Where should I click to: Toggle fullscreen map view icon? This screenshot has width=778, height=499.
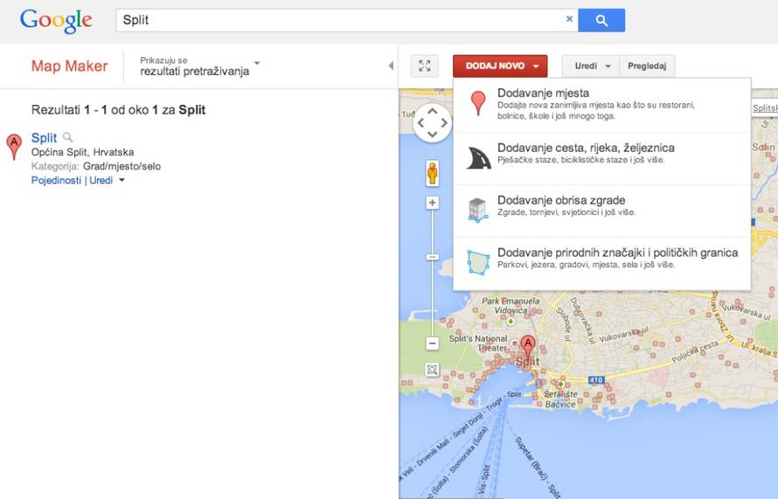click(x=424, y=66)
